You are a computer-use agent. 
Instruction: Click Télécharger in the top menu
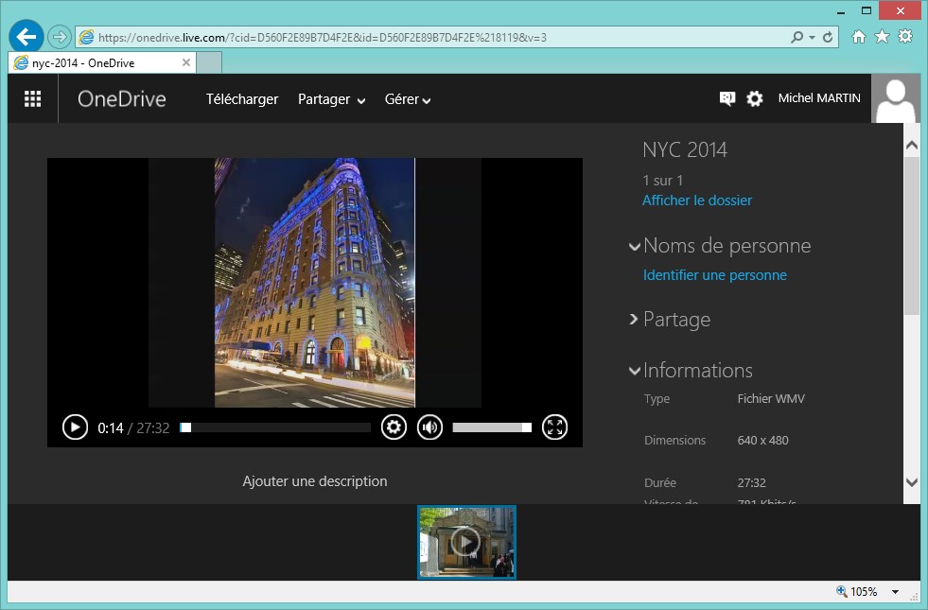242,99
